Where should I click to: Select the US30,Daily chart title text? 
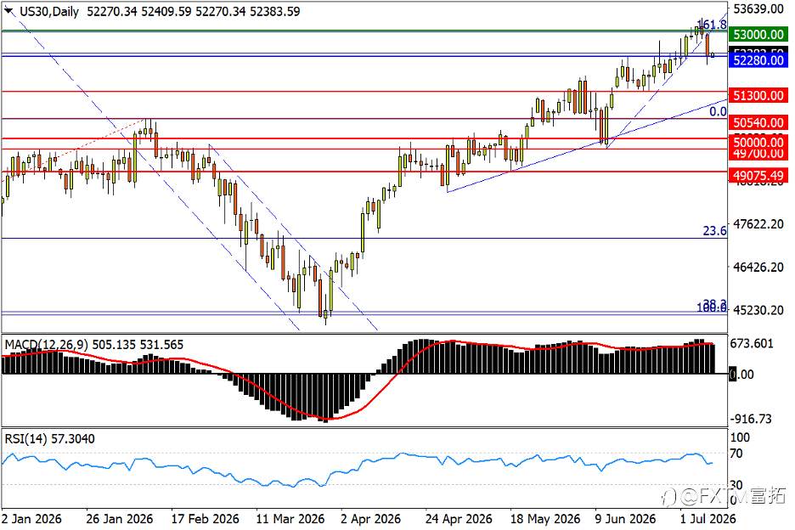point(49,11)
